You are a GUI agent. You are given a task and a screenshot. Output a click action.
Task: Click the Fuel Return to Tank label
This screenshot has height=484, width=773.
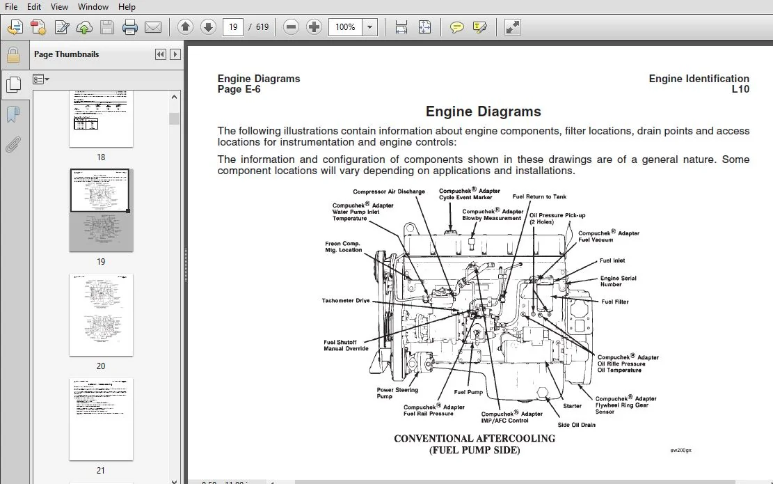coord(539,196)
